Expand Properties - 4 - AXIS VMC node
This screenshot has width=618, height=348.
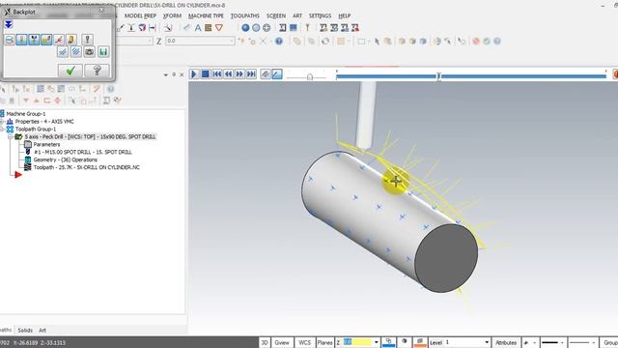[x=2, y=122]
